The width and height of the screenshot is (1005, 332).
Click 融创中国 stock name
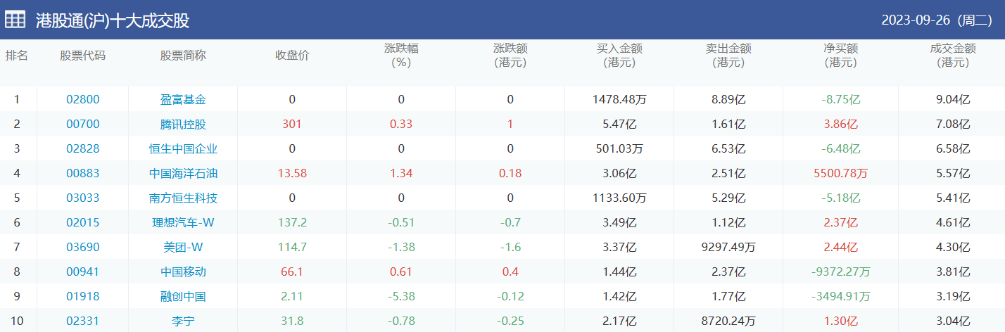[x=183, y=297]
